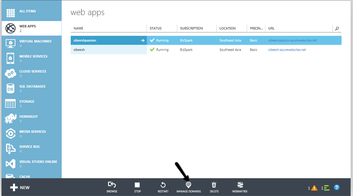Select the SQL Databases menu label

click(32, 86)
